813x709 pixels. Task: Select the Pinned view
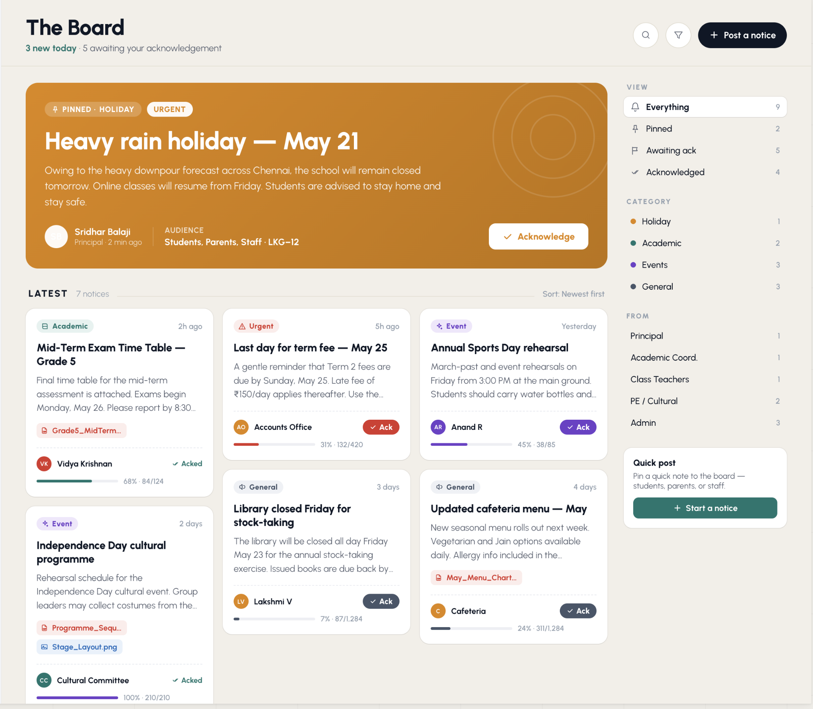(705, 129)
